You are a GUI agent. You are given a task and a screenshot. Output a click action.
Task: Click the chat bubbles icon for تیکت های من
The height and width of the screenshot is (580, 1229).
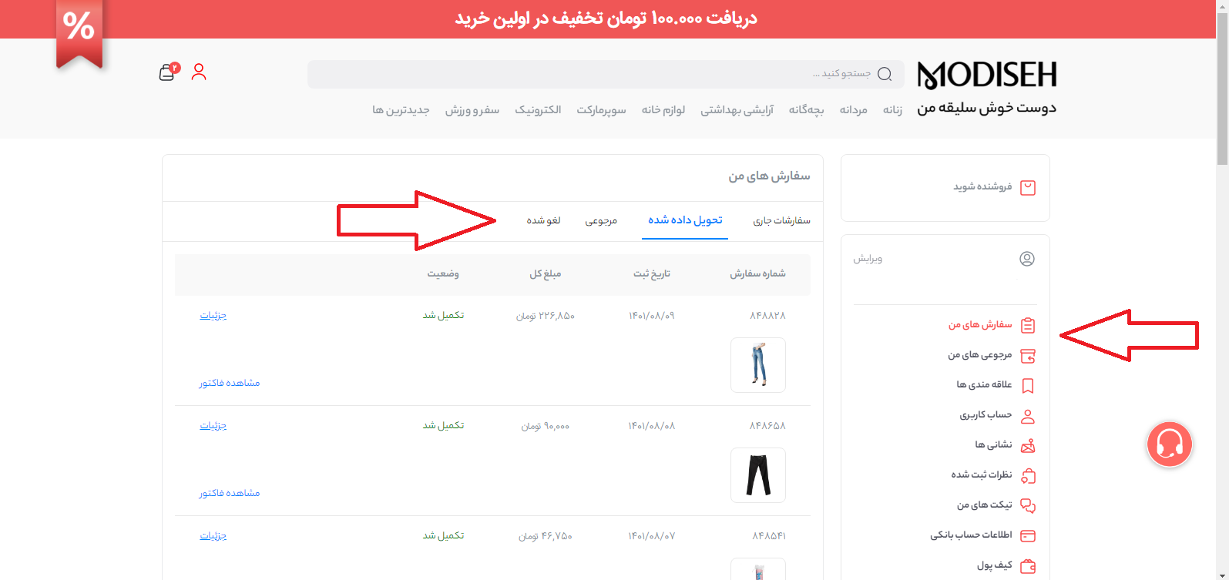1027,505
